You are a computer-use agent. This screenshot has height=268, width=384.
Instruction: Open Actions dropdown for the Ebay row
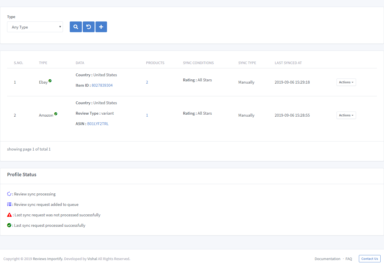(346, 82)
